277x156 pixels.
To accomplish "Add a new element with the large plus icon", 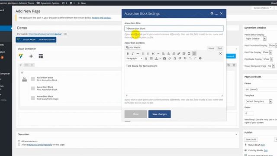I will 31,56.
